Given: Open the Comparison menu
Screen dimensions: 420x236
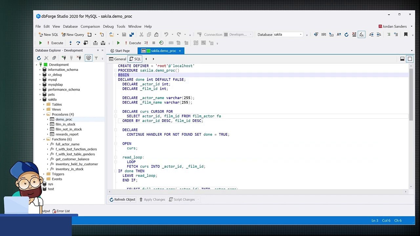Looking at the screenshot, I should coord(90,26).
